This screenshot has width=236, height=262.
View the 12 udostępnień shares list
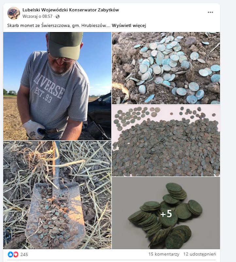pos(200,254)
